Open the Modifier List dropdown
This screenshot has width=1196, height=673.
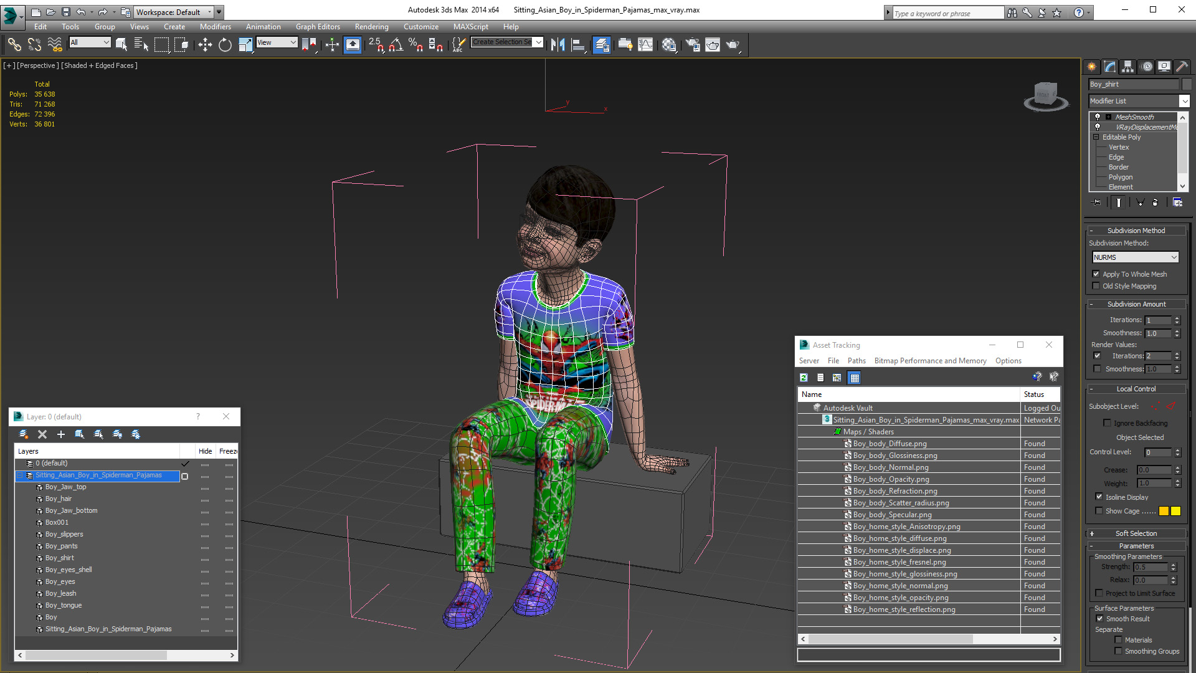click(1184, 101)
